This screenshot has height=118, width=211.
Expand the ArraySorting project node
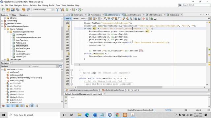(x=2, y=21)
